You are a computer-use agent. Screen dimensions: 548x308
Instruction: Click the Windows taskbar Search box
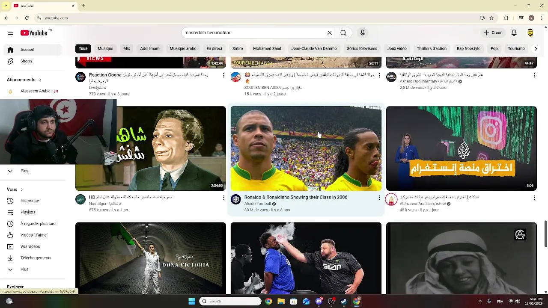pos(230,301)
